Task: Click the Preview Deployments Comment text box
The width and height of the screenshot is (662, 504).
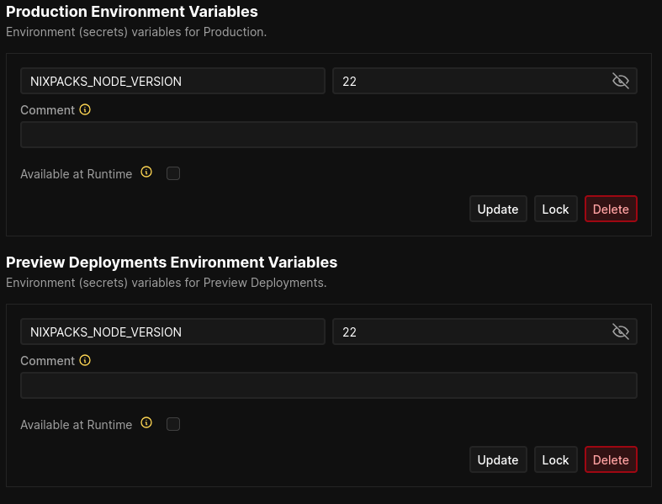Action: (x=328, y=385)
